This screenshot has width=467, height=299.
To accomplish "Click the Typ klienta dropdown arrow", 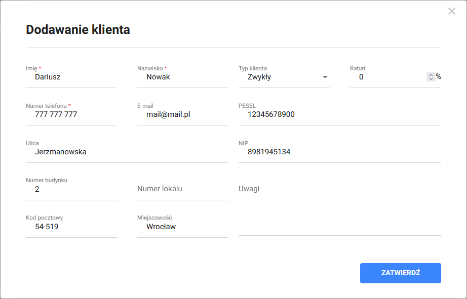I will [325, 77].
